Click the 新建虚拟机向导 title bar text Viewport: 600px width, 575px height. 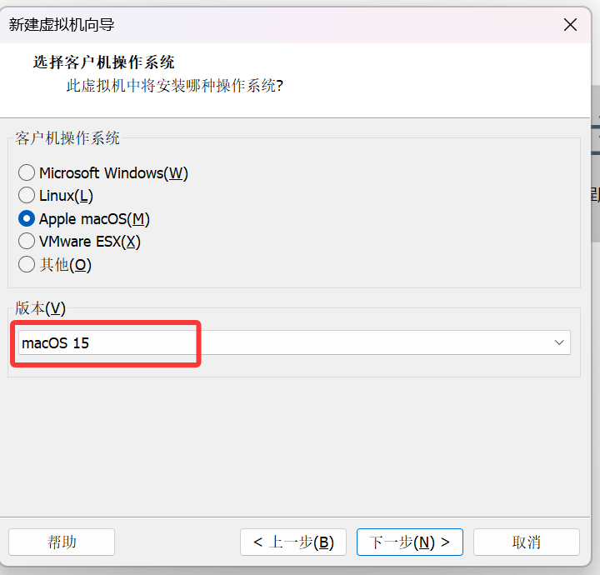62,24
